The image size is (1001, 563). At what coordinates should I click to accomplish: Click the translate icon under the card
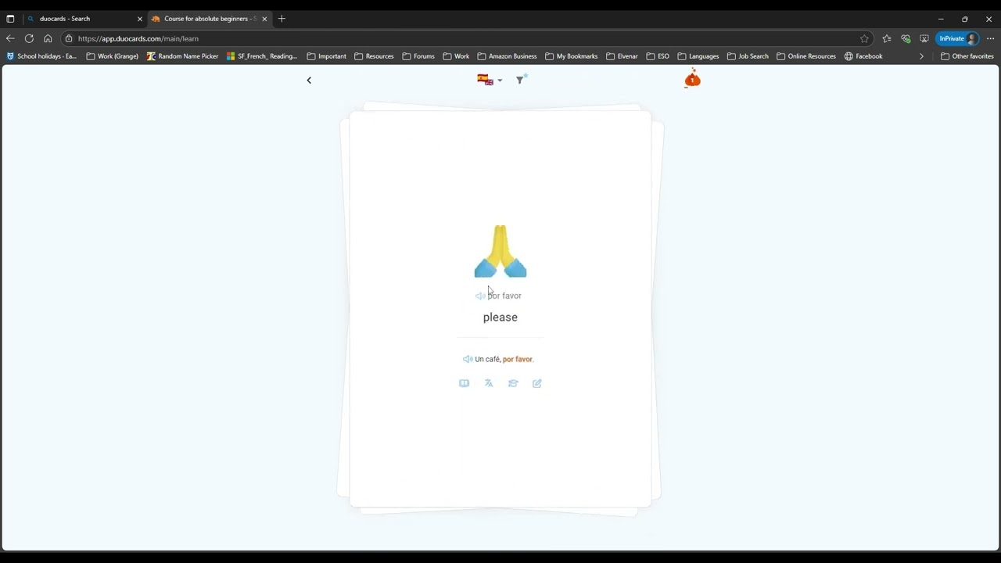(x=489, y=383)
